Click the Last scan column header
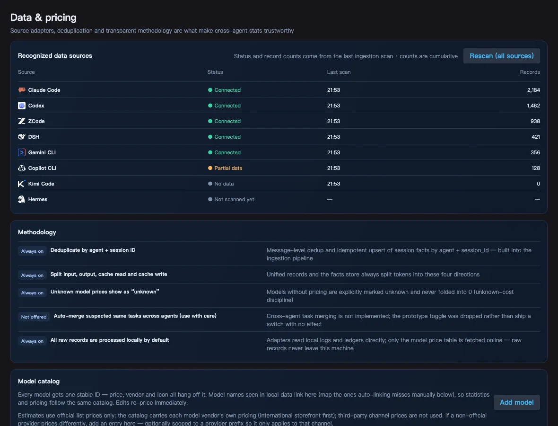The image size is (558, 426). point(339,72)
